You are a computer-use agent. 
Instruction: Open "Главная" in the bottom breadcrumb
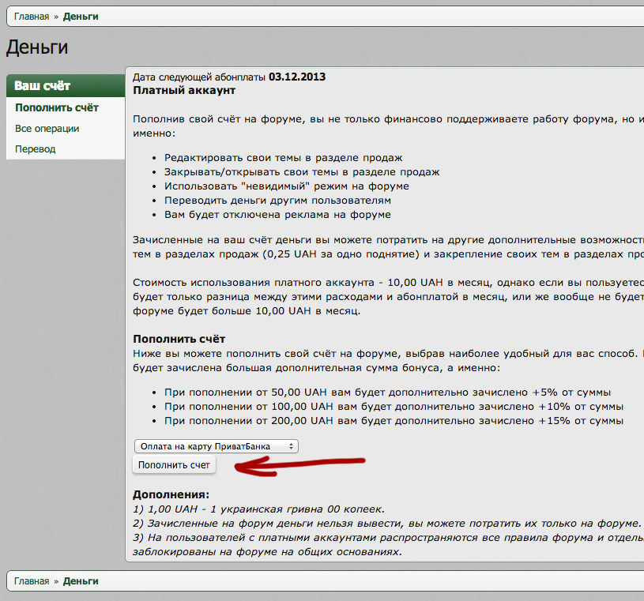32,581
